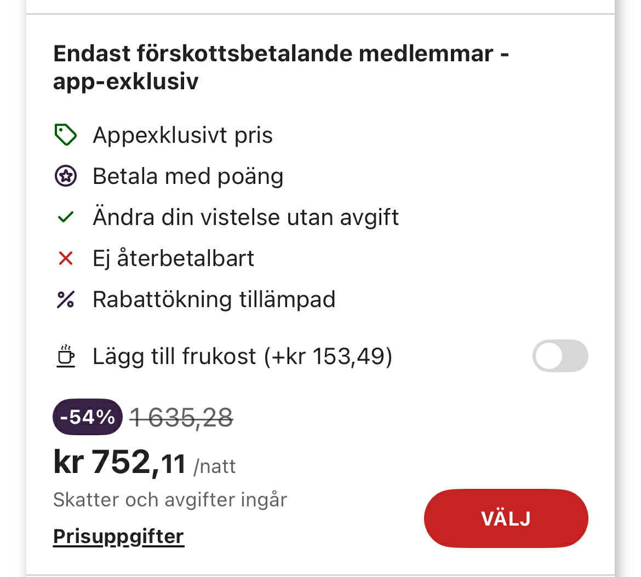Click "Rabattökning tillämpad" text
Image resolution: width=641 pixels, height=577 pixels.
[x=214, y=299]
